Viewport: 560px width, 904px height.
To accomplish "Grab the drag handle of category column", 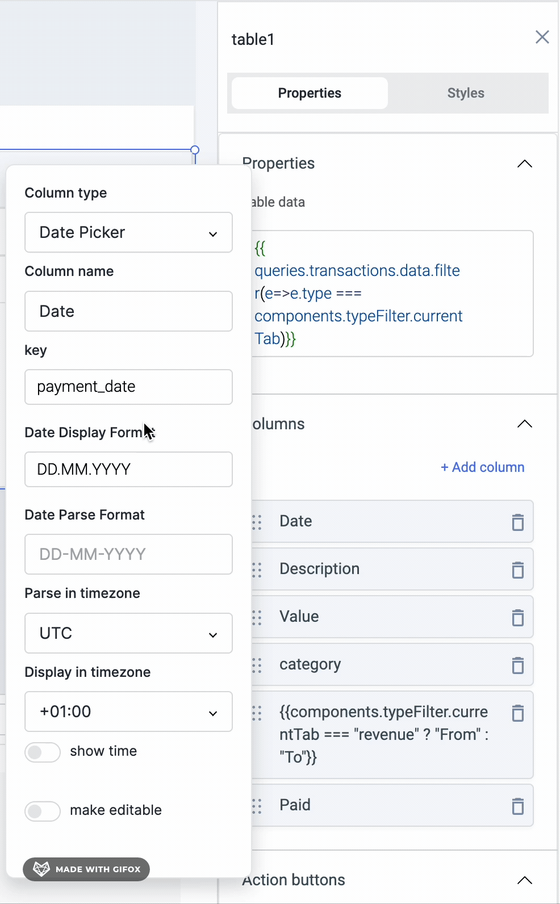I will (x=257, y=665).
